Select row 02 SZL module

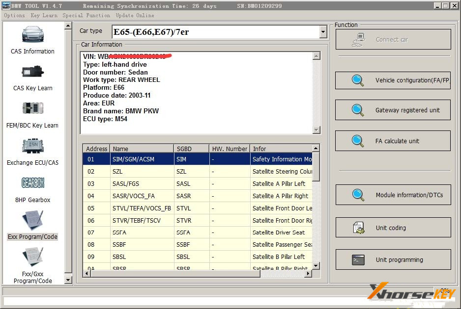tap(198, 171)
